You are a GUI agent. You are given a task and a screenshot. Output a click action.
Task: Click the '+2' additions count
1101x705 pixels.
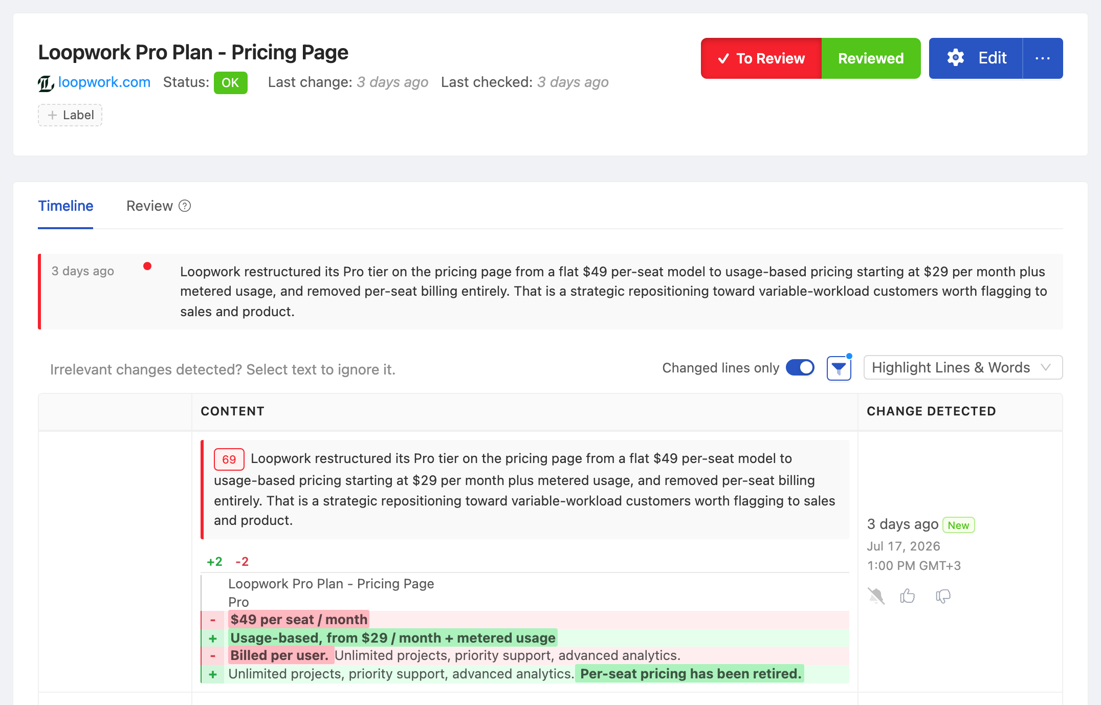coord(214,562)
